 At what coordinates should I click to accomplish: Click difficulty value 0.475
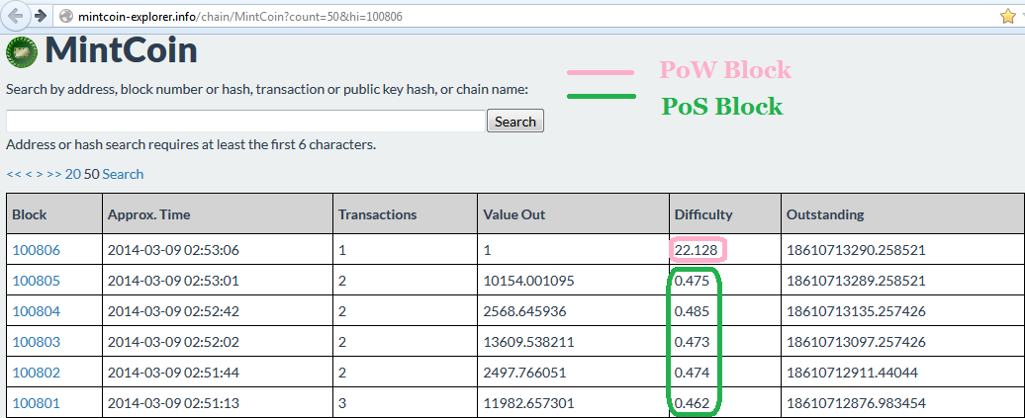click(692, 281)
